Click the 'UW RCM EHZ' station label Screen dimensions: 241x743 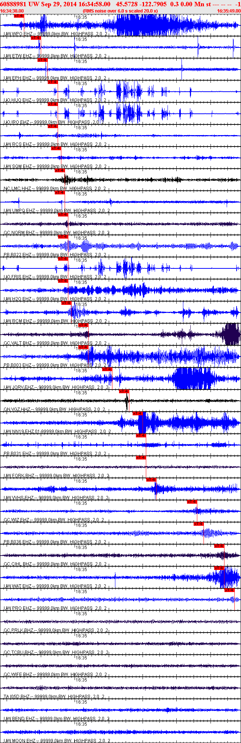point(18,321)
